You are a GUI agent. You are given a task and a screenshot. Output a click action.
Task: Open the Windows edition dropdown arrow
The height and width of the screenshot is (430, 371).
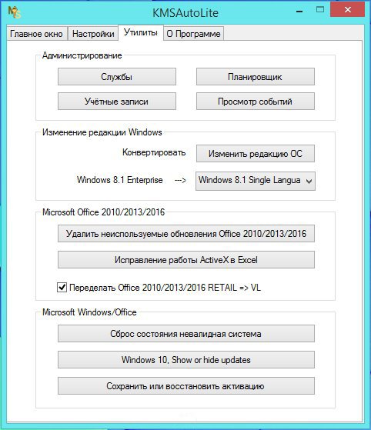pyautogui.click(x=309, y=182)
